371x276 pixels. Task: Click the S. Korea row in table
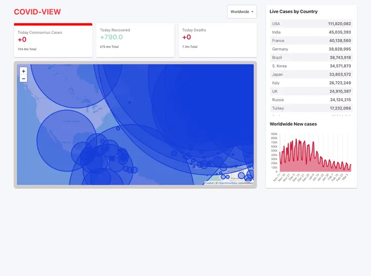[311, 66]
